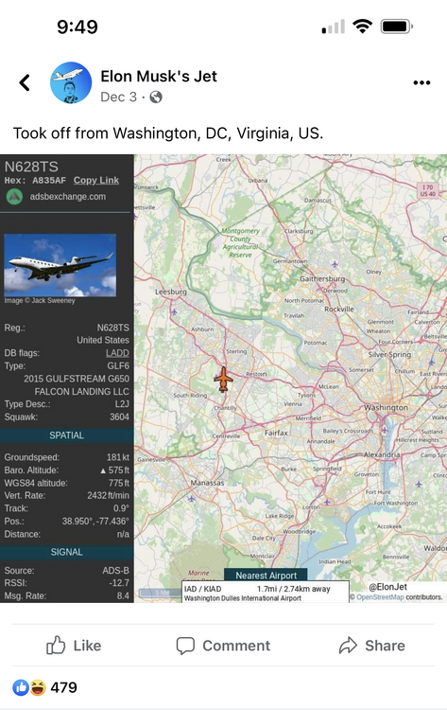Tap the Haha reaction emoji icon
The image size is (447, 710).
38,687
